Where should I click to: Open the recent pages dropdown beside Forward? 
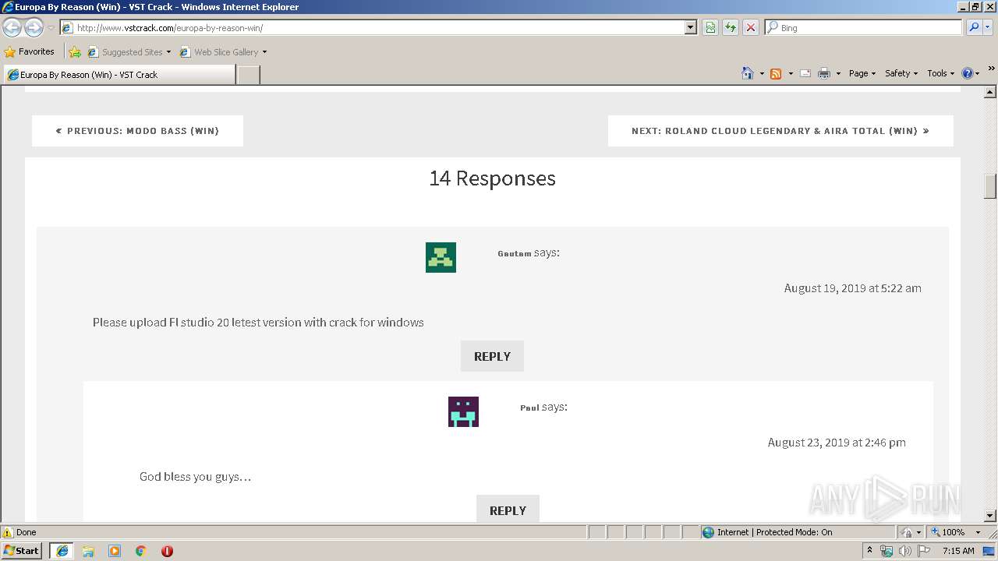(x=51, y=28)
